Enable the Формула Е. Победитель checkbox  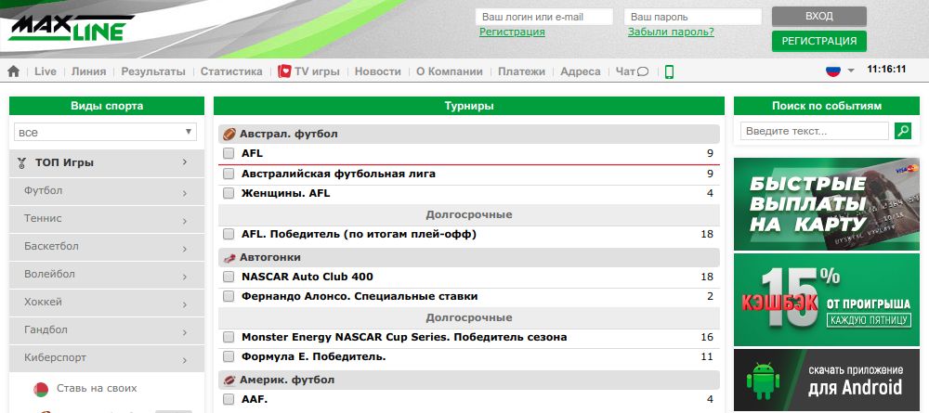(229, 356)
